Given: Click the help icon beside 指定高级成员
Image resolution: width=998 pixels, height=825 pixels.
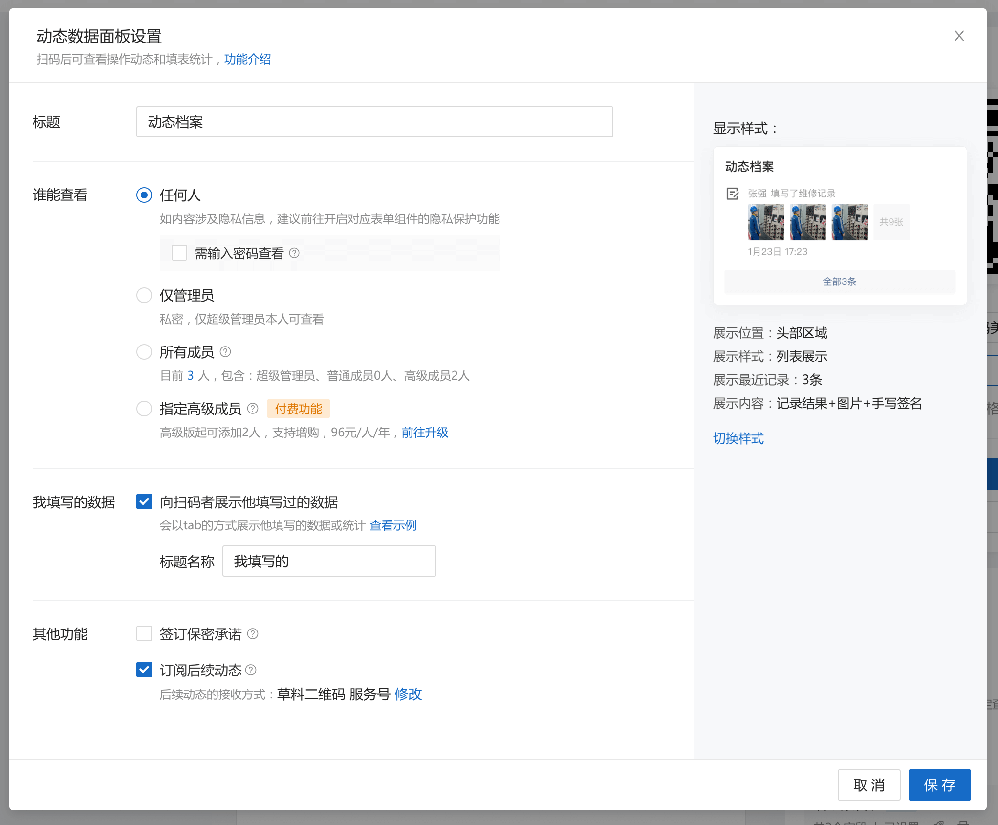Looking at the screenshot, I should pyautogui.click(x=253, y=409).
